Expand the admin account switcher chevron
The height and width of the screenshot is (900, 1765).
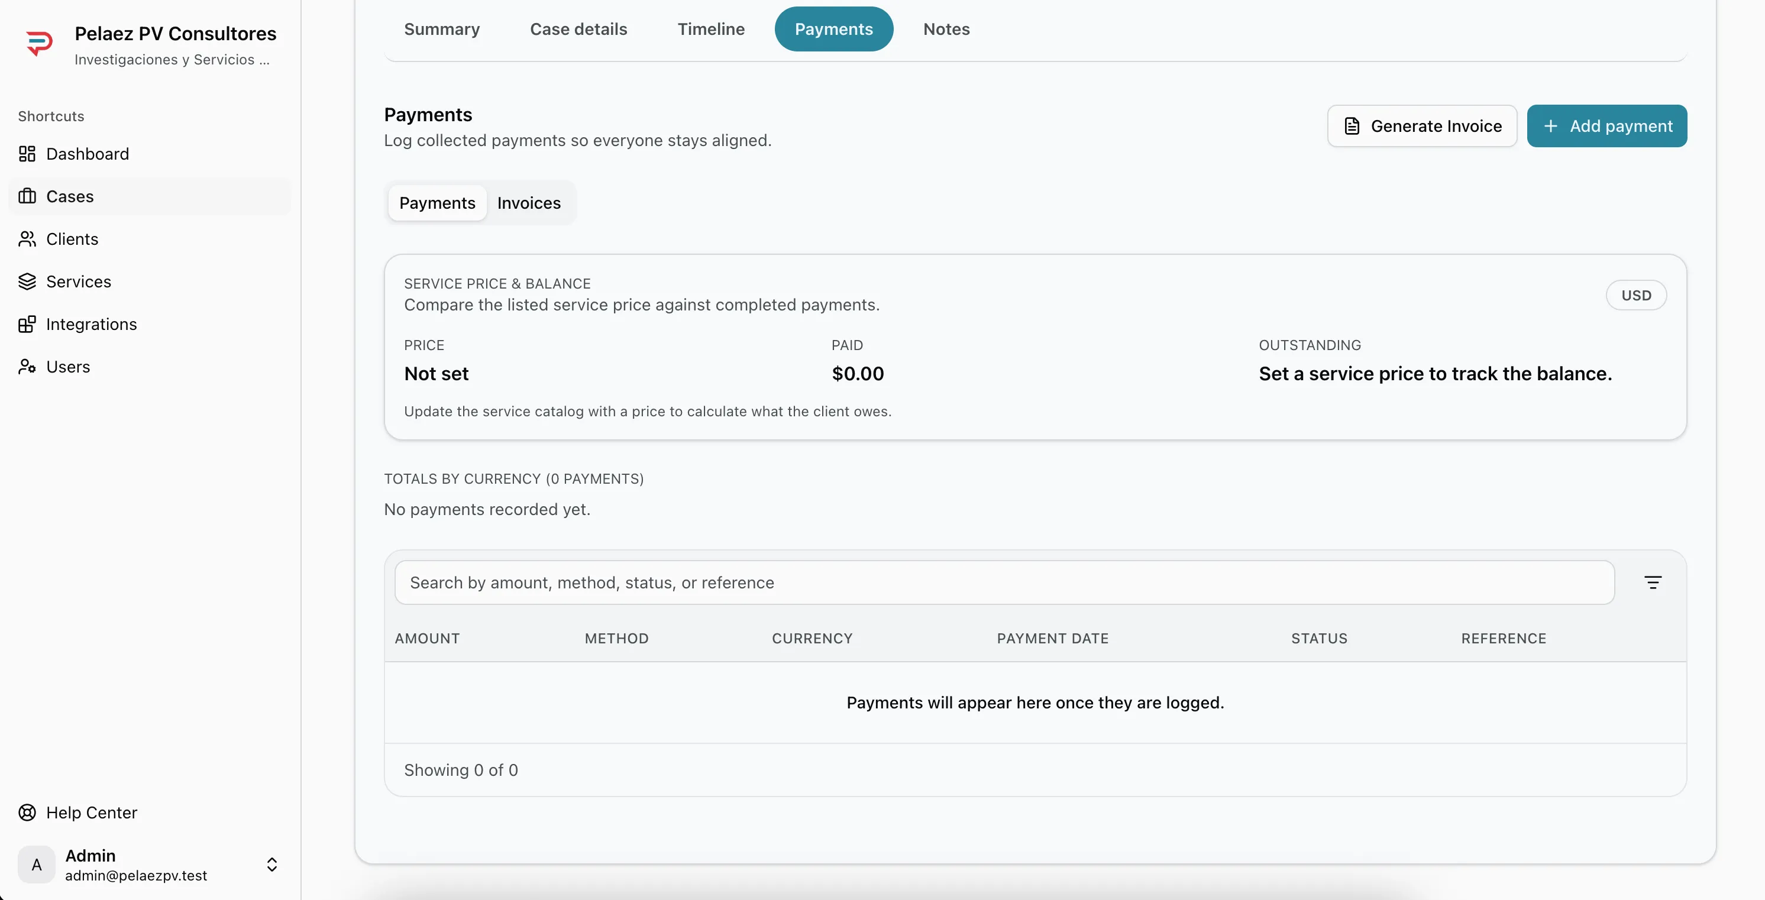click(272, 865)
